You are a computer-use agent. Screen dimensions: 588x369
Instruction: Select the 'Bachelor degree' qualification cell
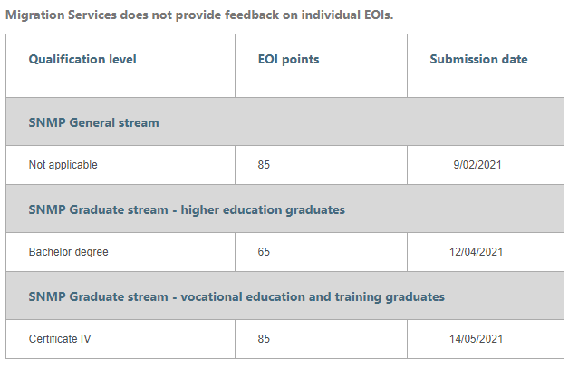click(68, 252)
